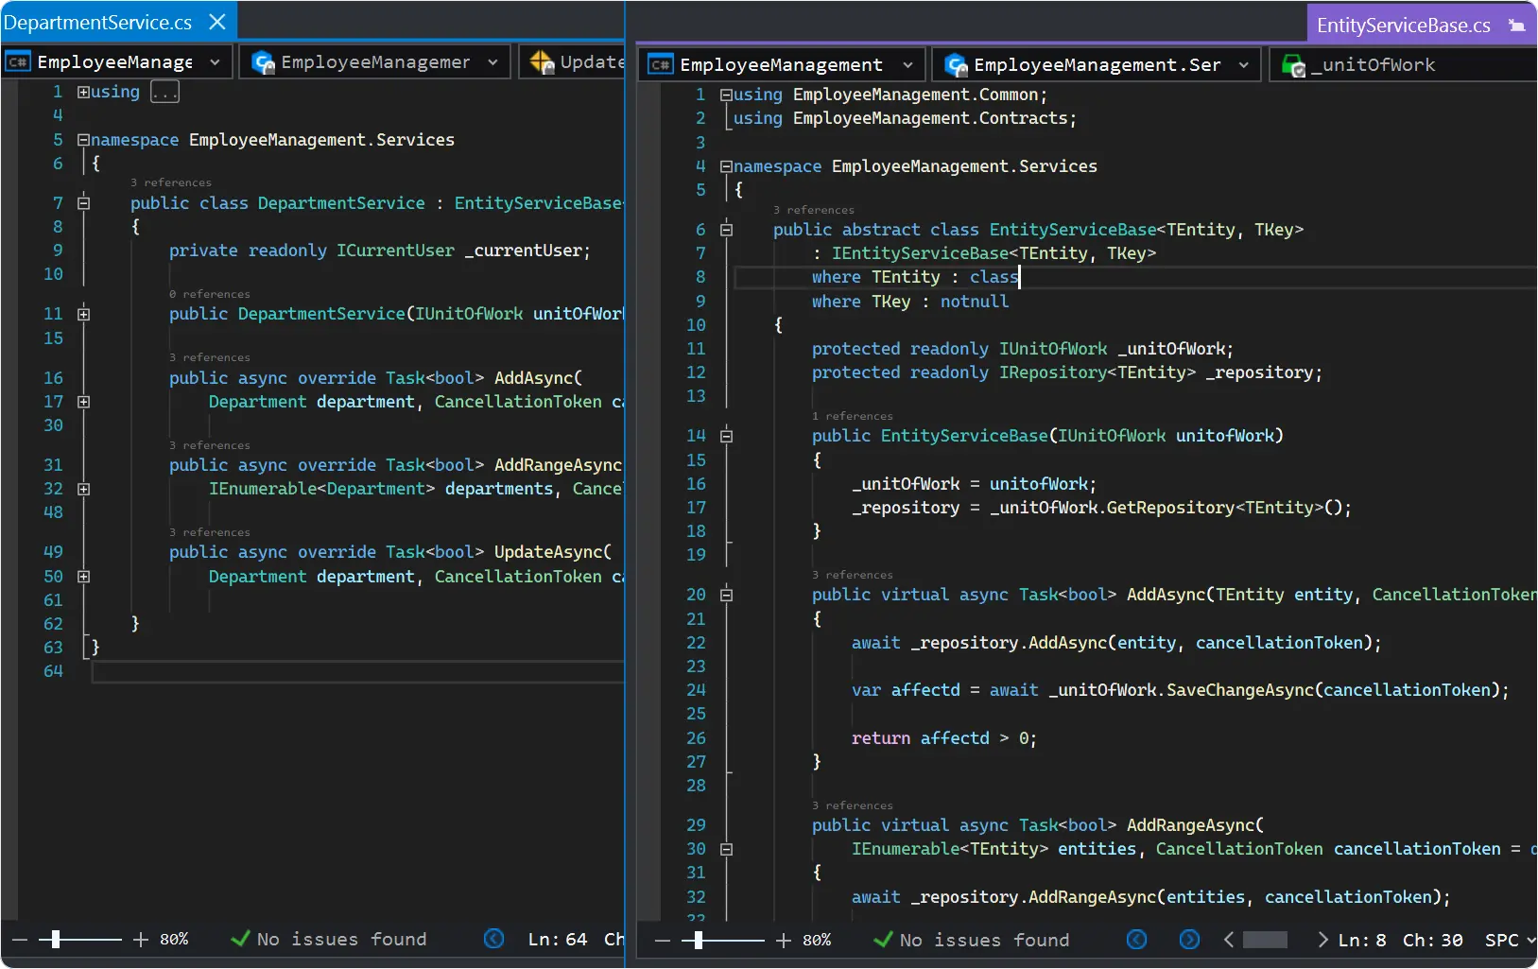The image size is (1538, 969).
Task: Click the green checkmark health indicator on left editor
Action: pyautogui.click(x=239, y=939)
